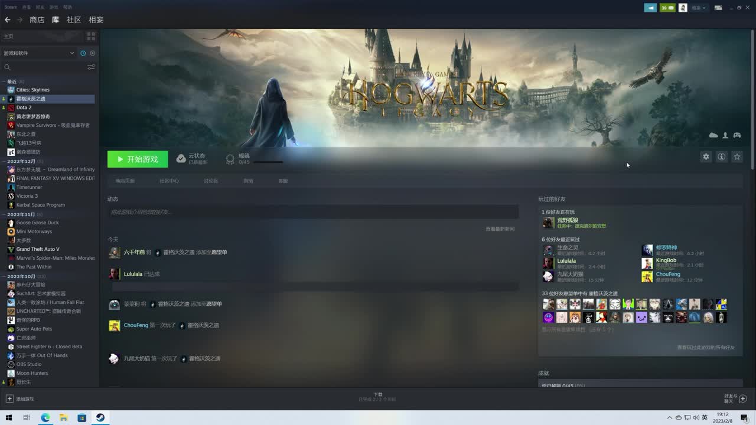756x425 pixels.
Task: Open the Windows Start menu
Action: pyautogui.click(x=9, y=418)
